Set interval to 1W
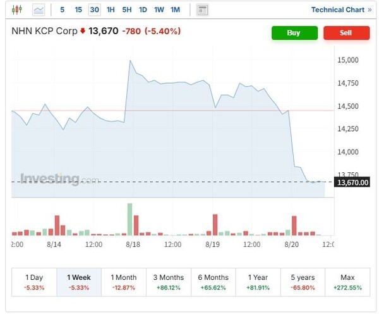Screen dimensions: 379x314 (159, 10)
